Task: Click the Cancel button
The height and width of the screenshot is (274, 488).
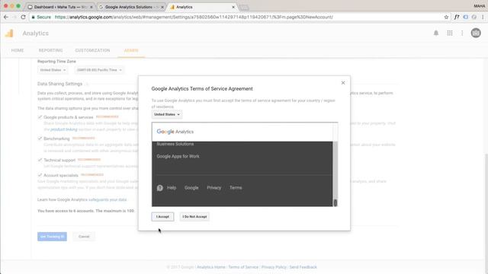Action: pyautogui.click(x=84, y=237)
